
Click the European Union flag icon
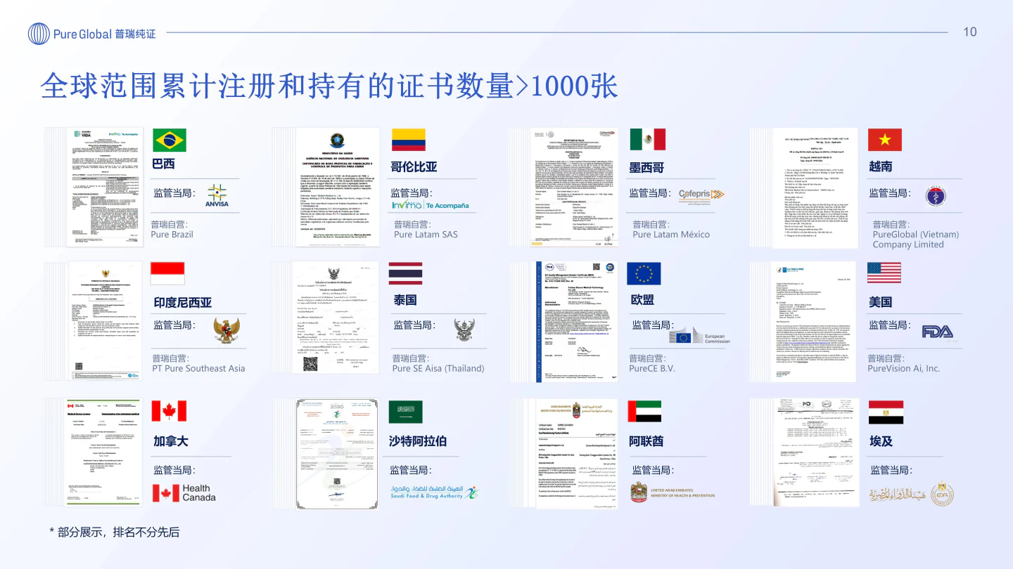point(644,273)
